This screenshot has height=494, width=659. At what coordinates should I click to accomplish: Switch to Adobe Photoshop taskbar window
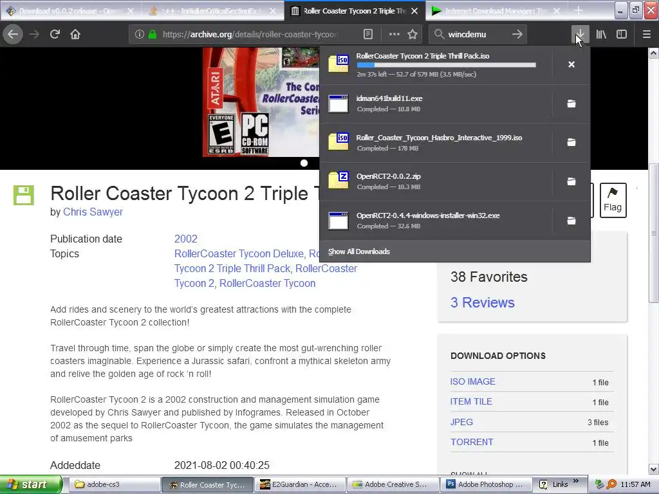click(x=485, y=484)
